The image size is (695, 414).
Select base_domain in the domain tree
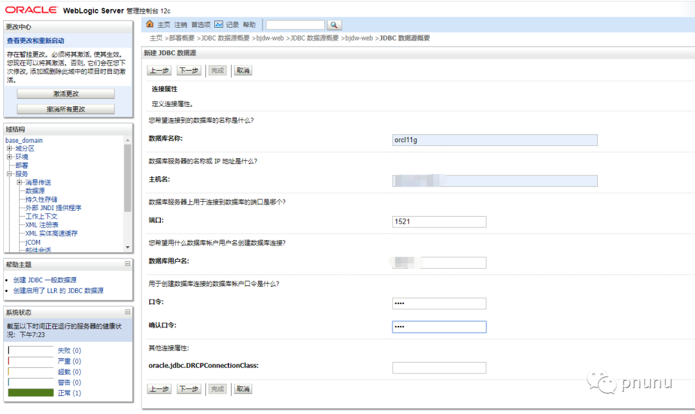24,140
